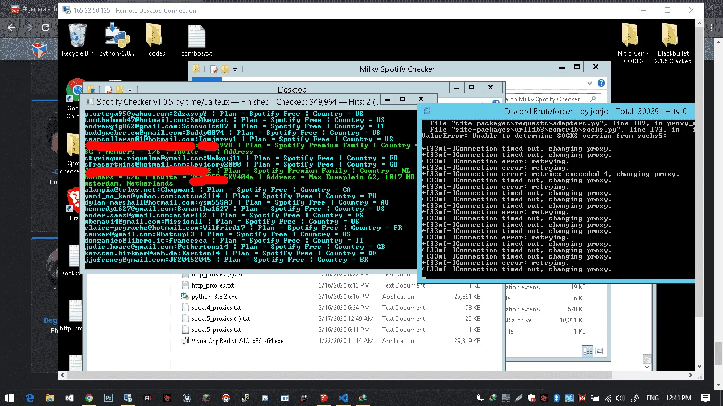Viewport: 723px width, 406px height.
Task: Click the 10,031 KB size cell
Action: 572,320
